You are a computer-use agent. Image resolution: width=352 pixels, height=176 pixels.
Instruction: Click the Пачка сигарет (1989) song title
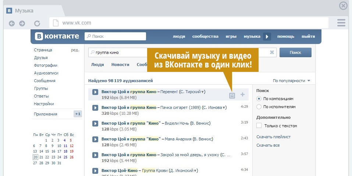(x=181, y=107)
